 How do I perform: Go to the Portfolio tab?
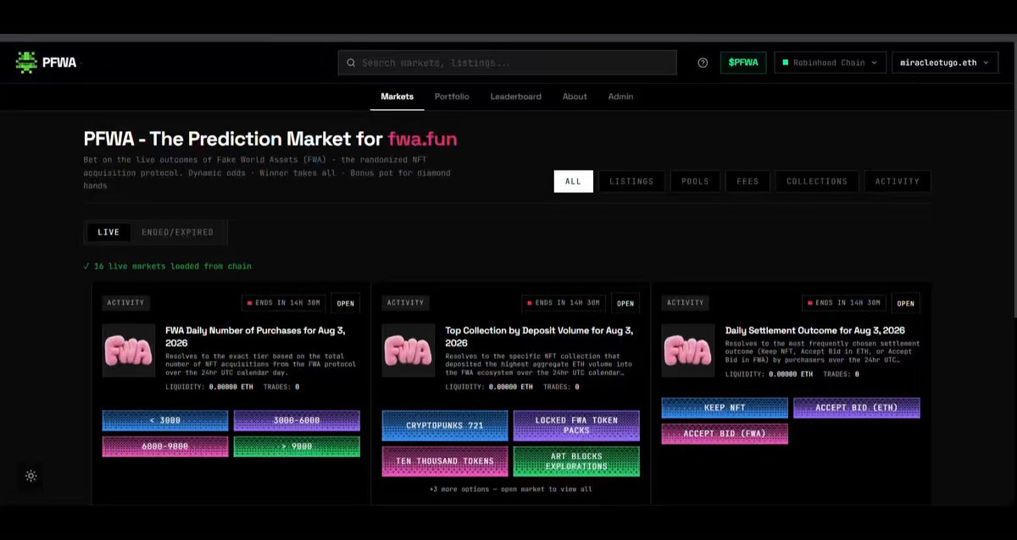(452, 96)
